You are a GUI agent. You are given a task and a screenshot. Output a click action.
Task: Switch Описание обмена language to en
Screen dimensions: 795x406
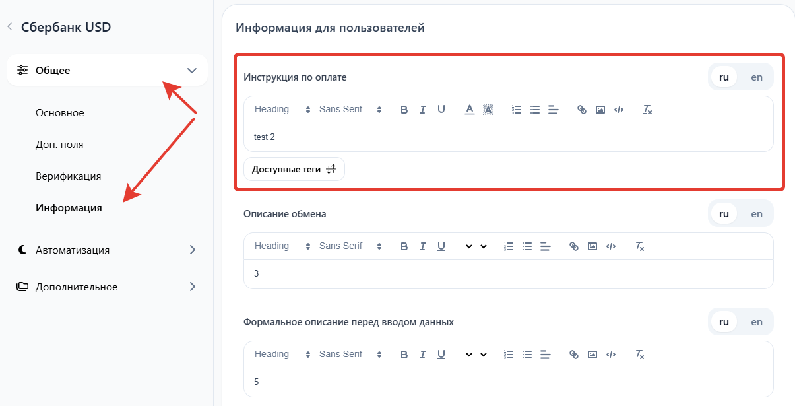(x=756, y=214)
